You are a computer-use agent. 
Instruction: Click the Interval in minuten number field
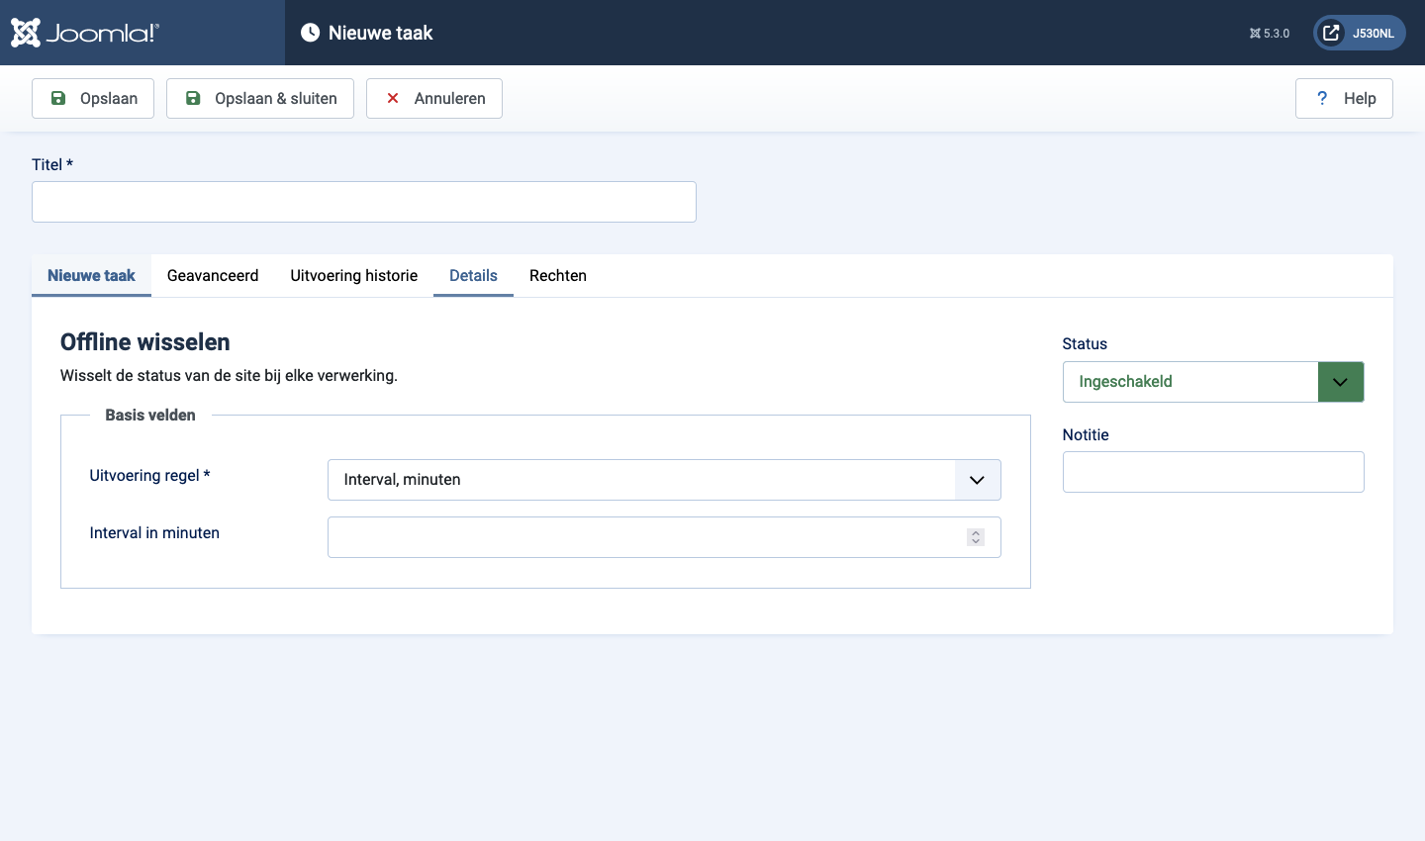point(664,537)
